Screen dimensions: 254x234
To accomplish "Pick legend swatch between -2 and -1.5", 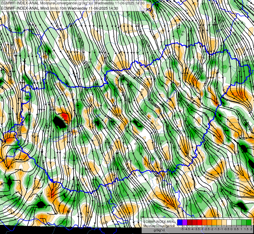I will coord(214,222).
